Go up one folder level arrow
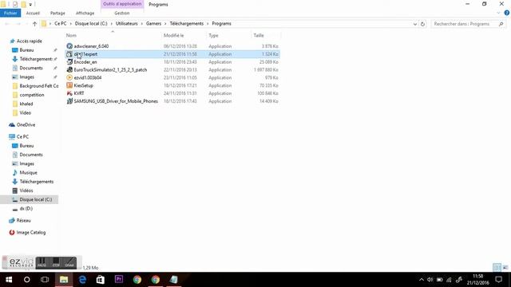The image size is (511, 287). (x=34, y=24)
